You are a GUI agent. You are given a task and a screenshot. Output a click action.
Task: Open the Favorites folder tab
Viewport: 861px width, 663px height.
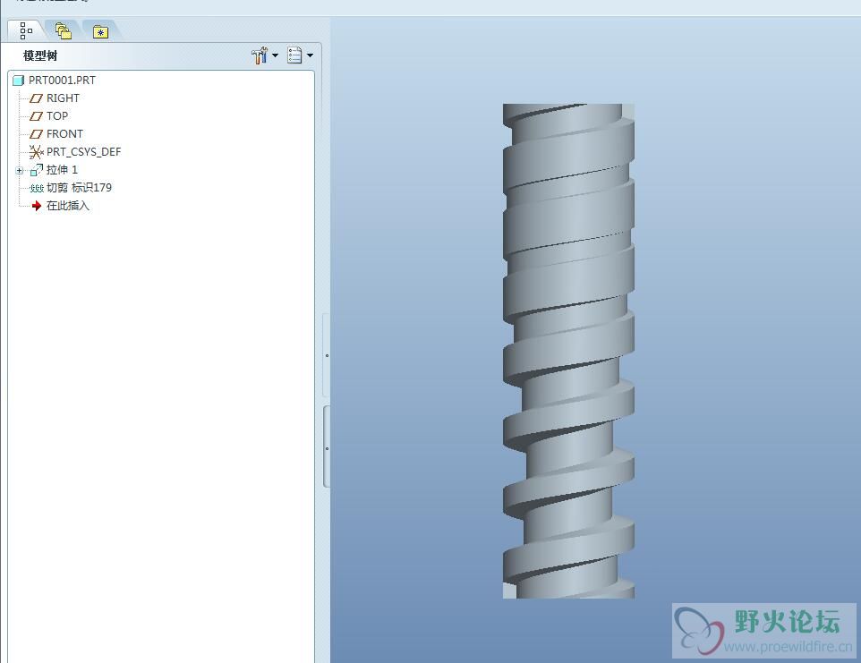tap(100, 32)
